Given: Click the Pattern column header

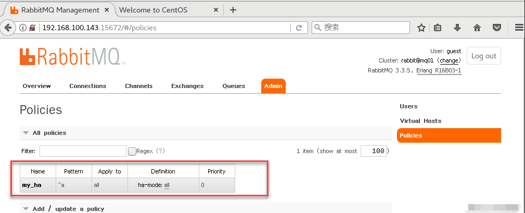Looking at the screenshot, I should pos(74,171).
